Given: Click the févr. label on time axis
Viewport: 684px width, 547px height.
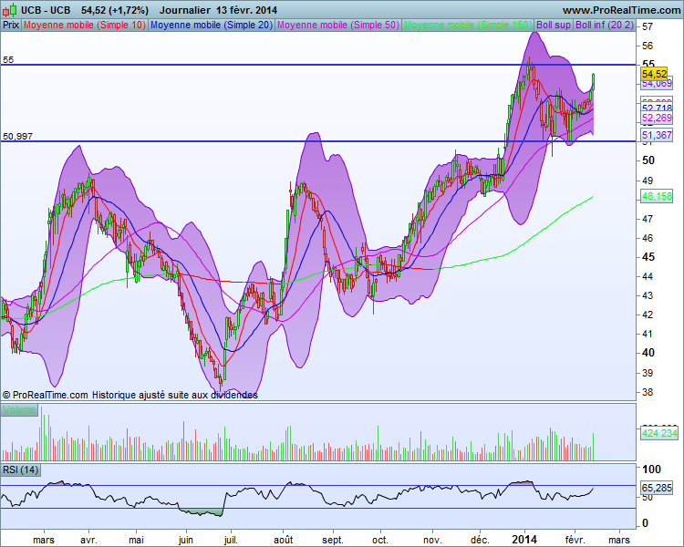Looking at the screenshot, I should pyautogui.click(x=575, y=540).
